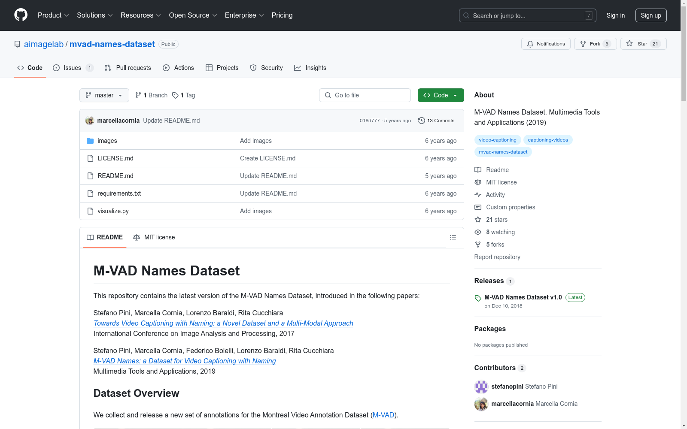Click the visualize.py file icon
Image resolution: width=687 pixels, height=429 pixels.
90,211
